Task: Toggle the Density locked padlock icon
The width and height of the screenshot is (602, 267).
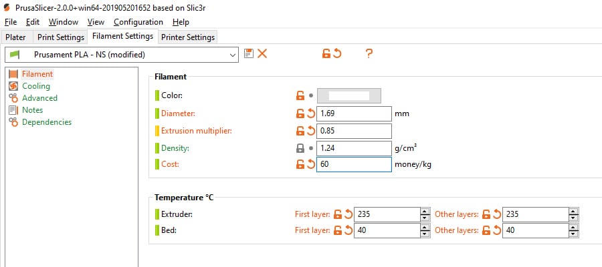Action: point(300,148)
